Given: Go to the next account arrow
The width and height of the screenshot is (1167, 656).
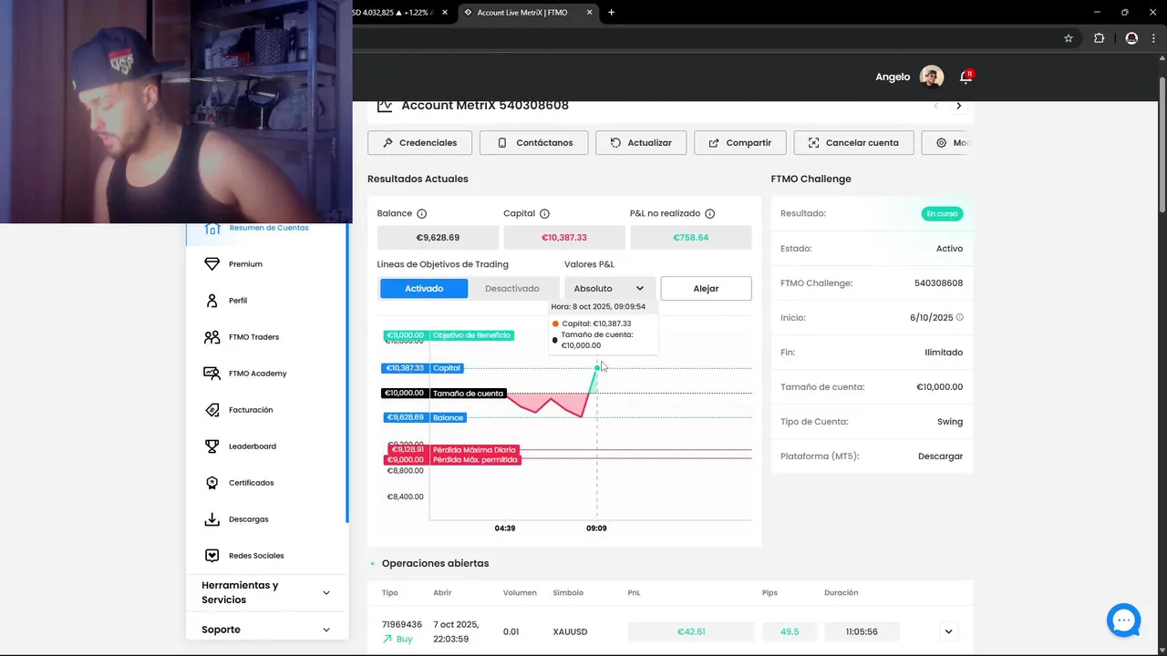Looking at the screenshot, I should (958, 106).
